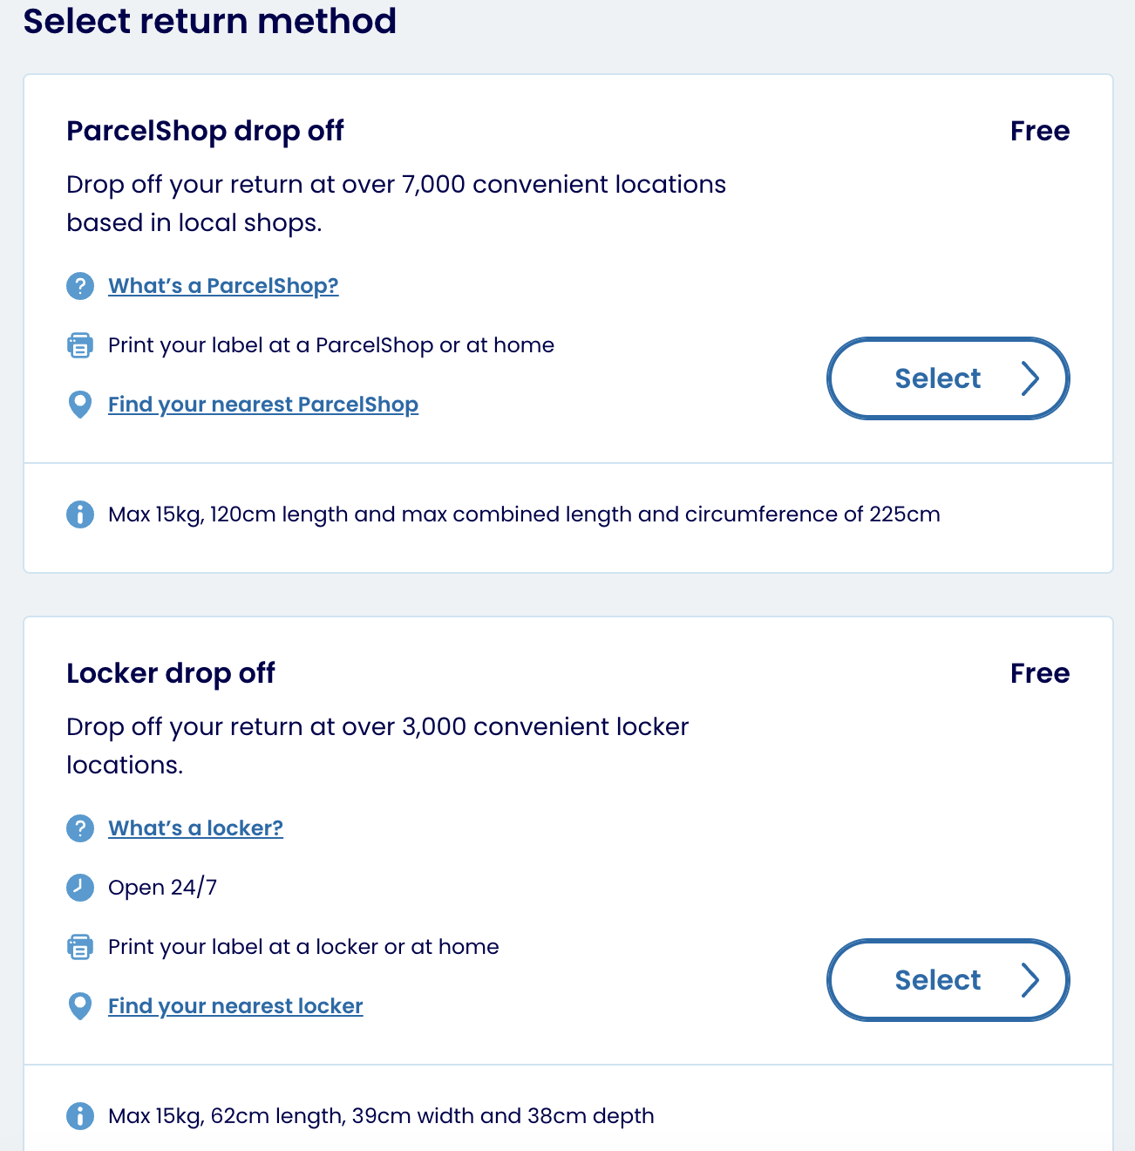Click question mark icon beside What's a locker
The image size is (1135, 1151).
(80, 828)
